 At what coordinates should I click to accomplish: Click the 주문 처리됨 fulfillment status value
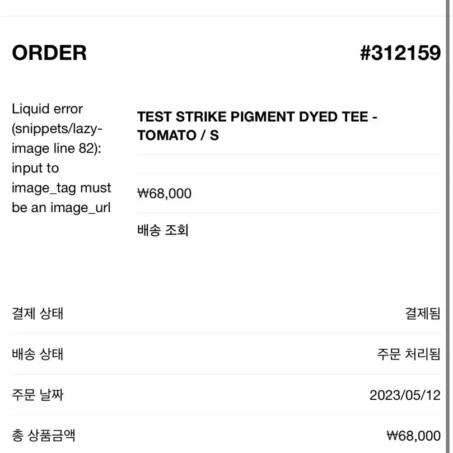point(409,354)
